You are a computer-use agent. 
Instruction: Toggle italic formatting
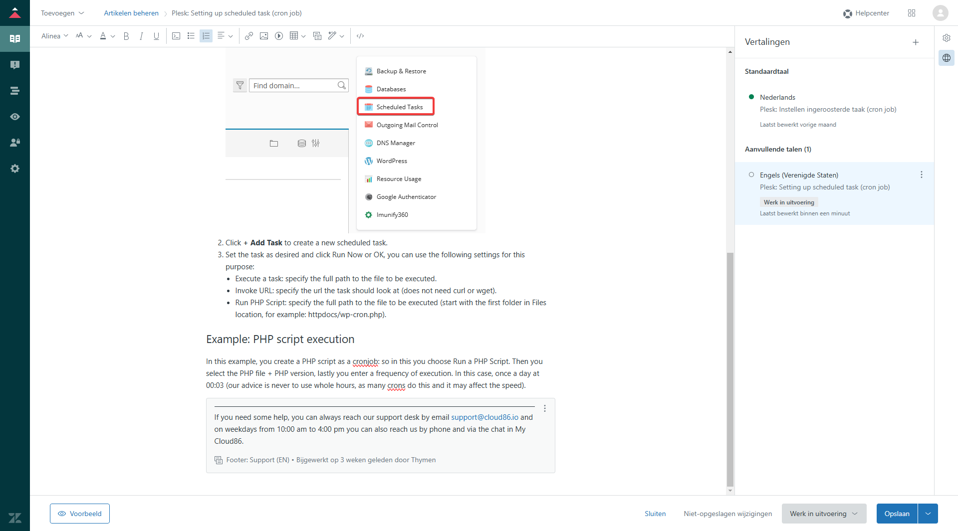coord(141,36)
